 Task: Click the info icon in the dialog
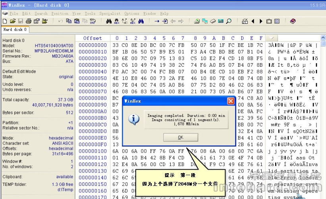pos(133,119)
